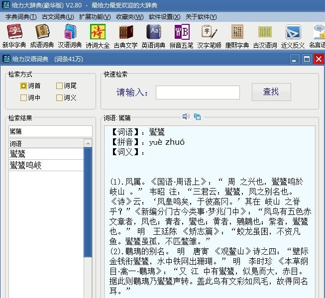The width and height of the screenshot is (325, 298).
Task: Open the 英语词典 English dictionary icon
Action: [154, 36]
